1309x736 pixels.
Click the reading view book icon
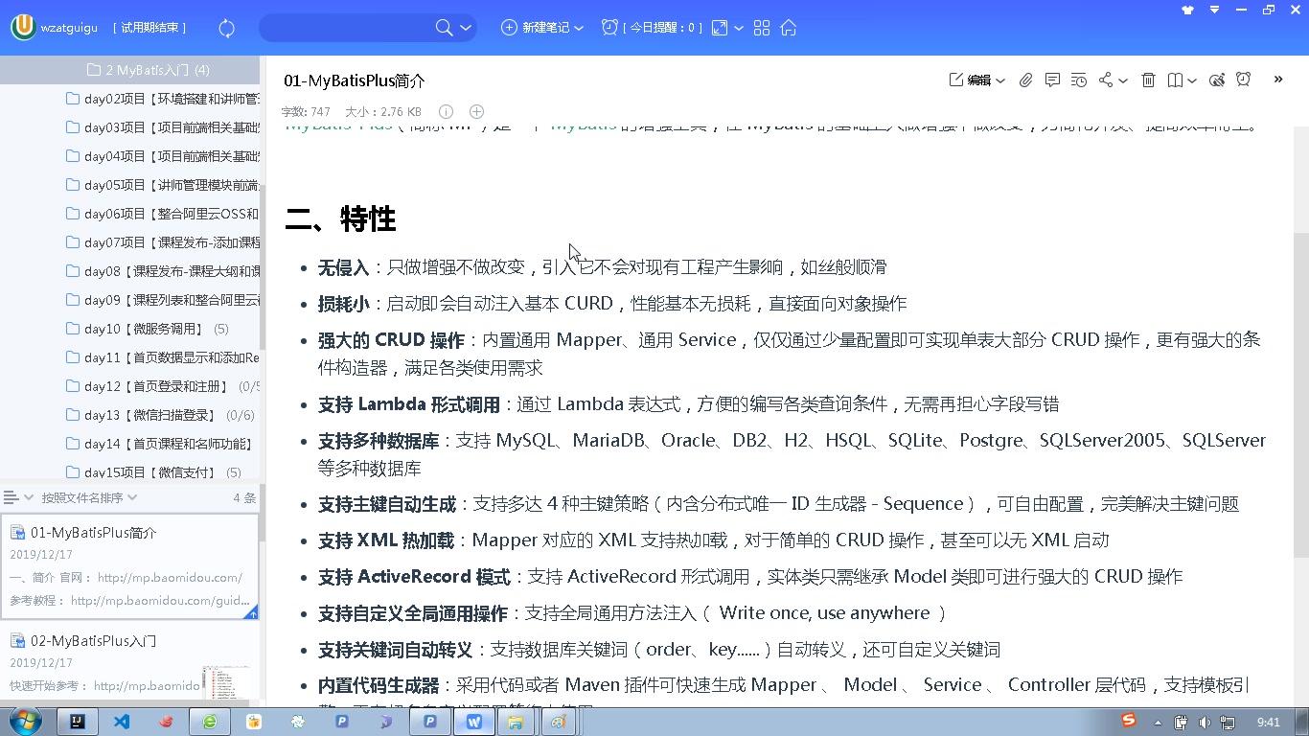click(x=1175, y=80)
